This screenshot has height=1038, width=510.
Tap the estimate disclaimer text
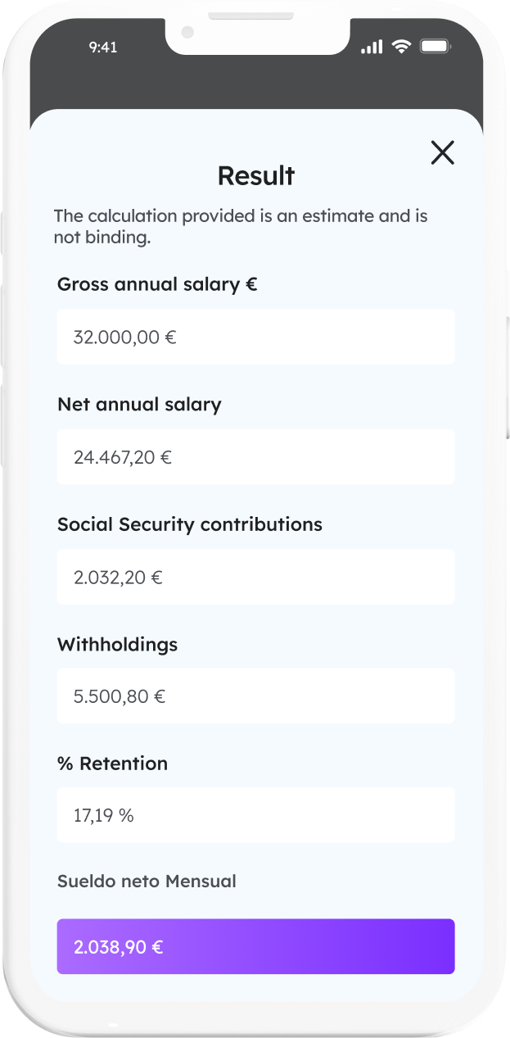[241, 227]
